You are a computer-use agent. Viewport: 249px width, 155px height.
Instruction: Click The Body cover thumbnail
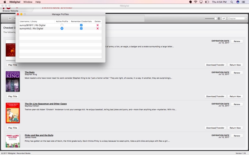13,81
